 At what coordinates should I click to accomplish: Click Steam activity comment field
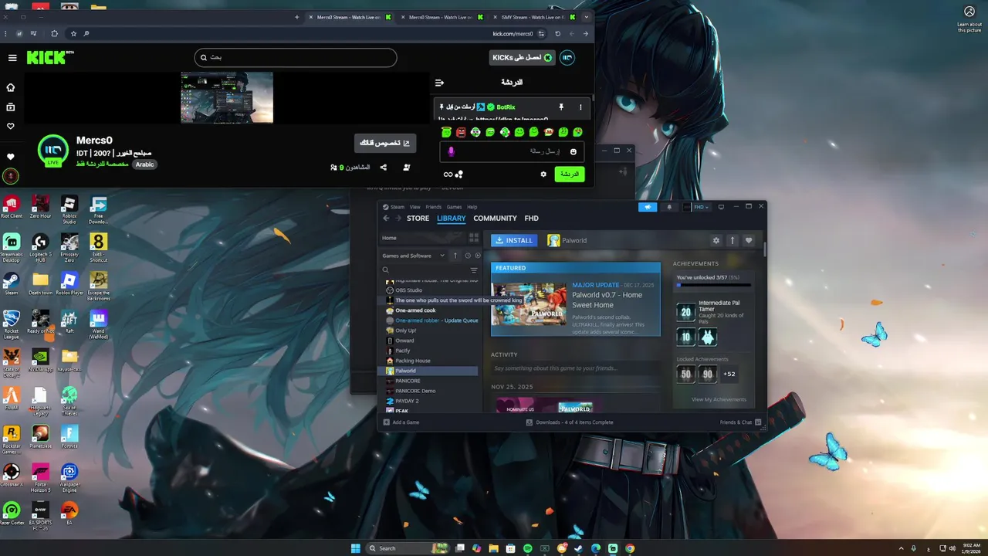(x=576, y=368)
